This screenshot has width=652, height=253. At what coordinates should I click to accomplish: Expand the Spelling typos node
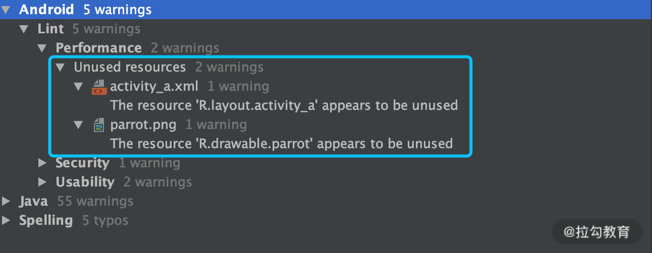pyautogui.click(x=6, y=221)
